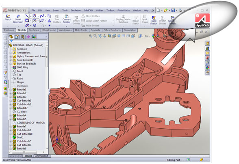
Task: Open the Save icon dropdown arrow
Action: click(176, 11)
